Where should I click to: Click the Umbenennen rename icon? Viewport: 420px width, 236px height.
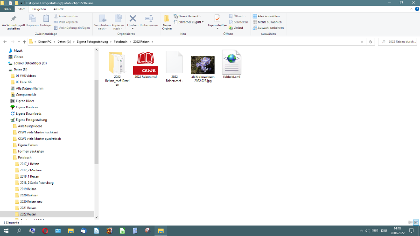(149, 19)
